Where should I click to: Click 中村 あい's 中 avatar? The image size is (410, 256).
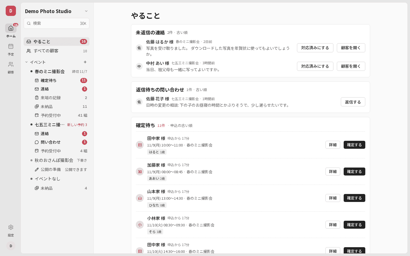pos(139,66)
